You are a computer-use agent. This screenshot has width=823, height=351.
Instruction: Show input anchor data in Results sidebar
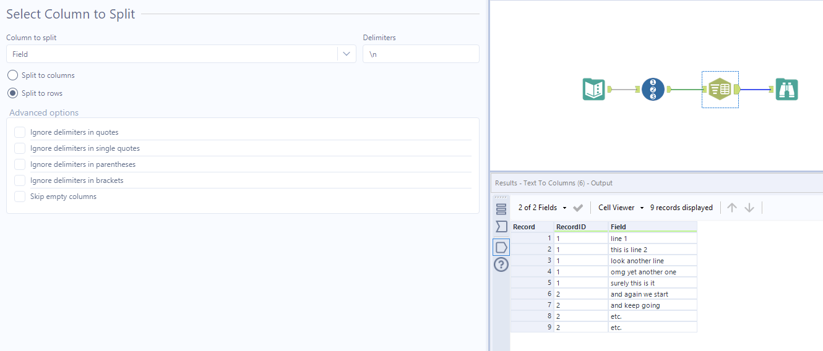coord(501,227)
